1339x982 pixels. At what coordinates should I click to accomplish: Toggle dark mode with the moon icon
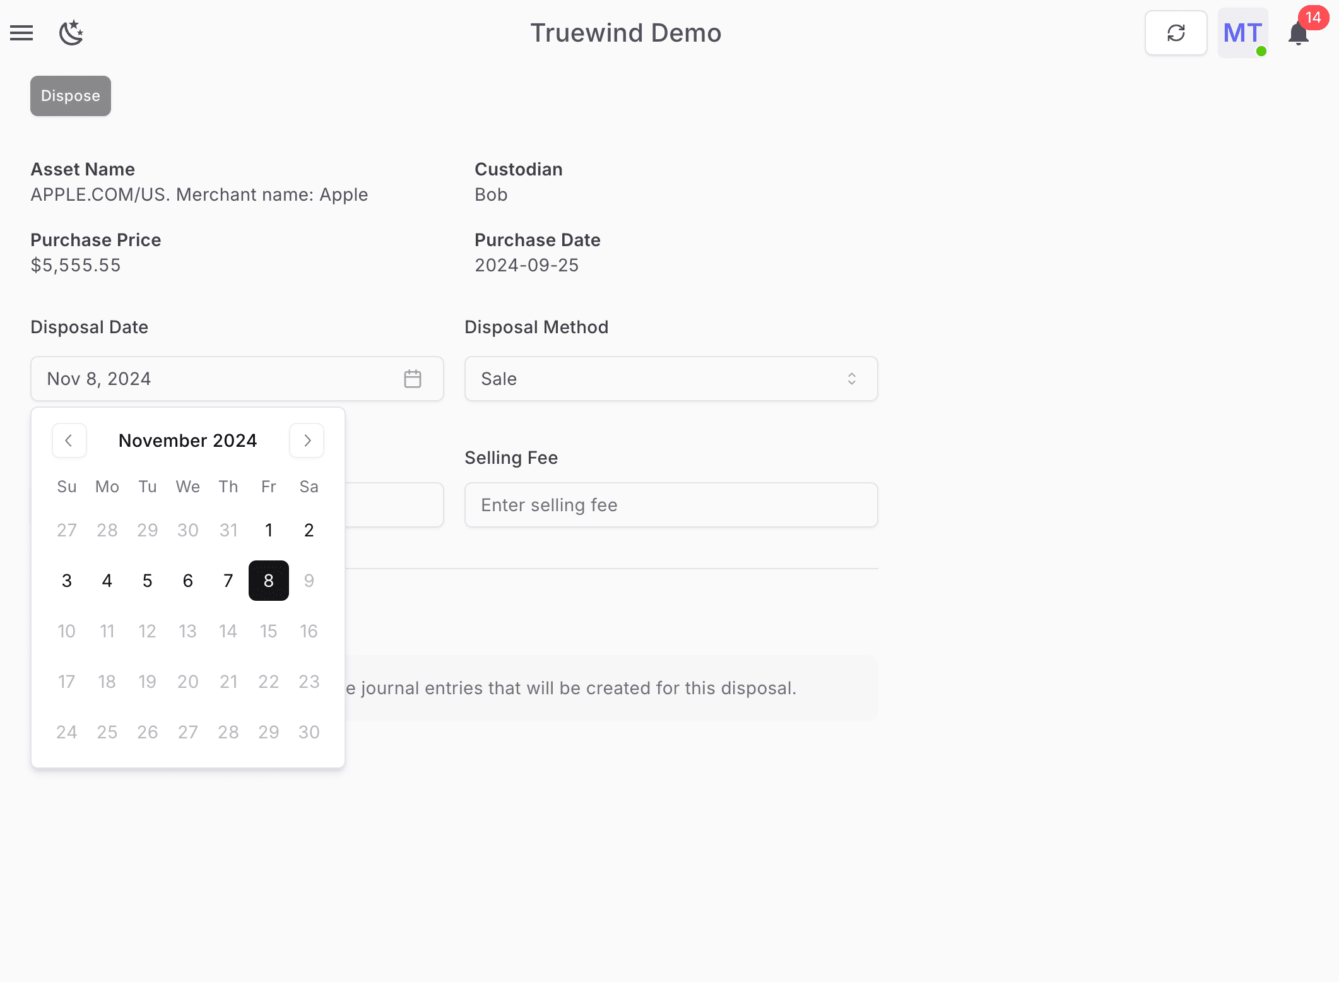coord(71,33)
